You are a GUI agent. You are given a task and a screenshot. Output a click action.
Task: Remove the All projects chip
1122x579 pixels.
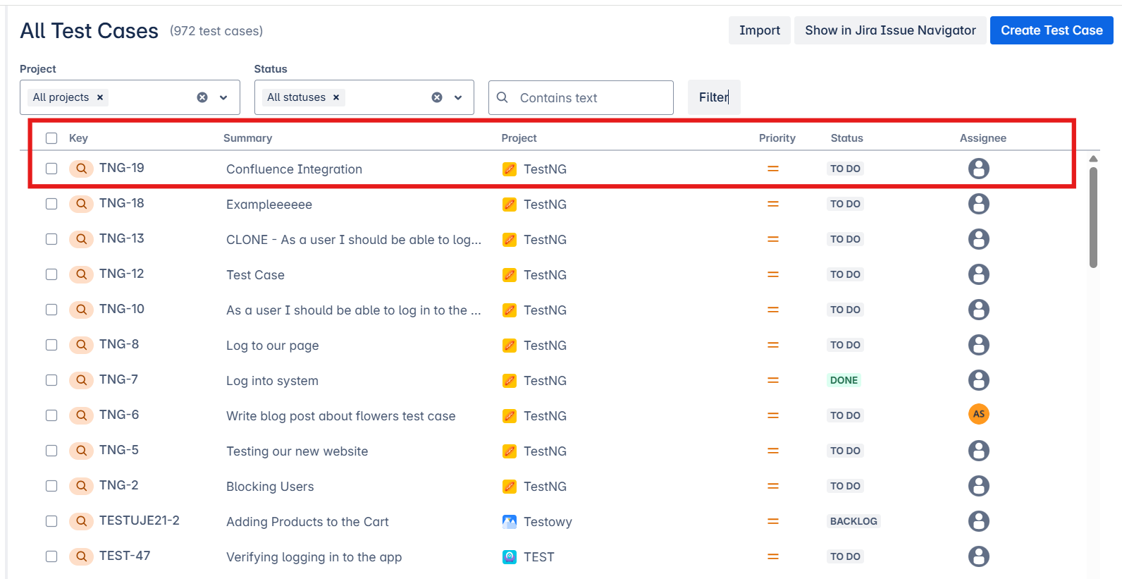(x=100, y=97)
